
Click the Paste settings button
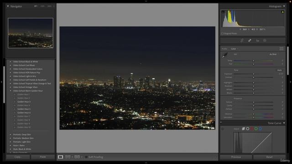pyautogui.click(x=43, y=157)
